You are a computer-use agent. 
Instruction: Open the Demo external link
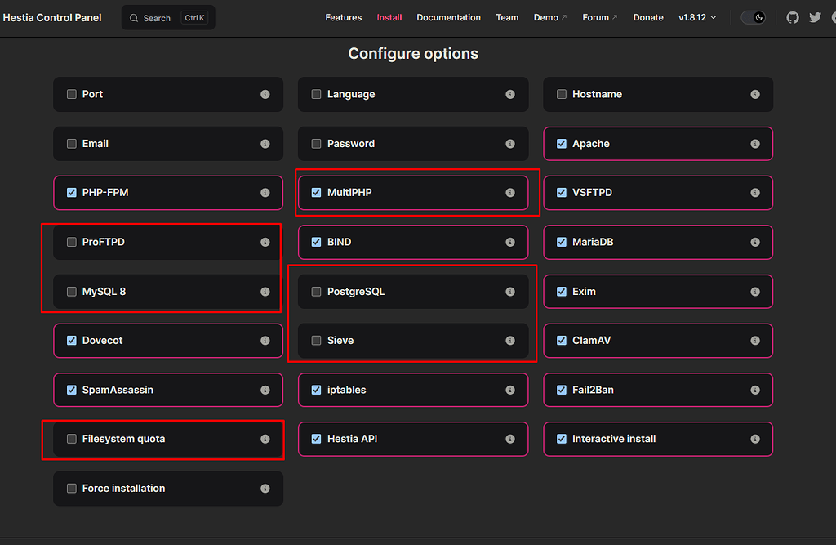[x=549, y=16]
